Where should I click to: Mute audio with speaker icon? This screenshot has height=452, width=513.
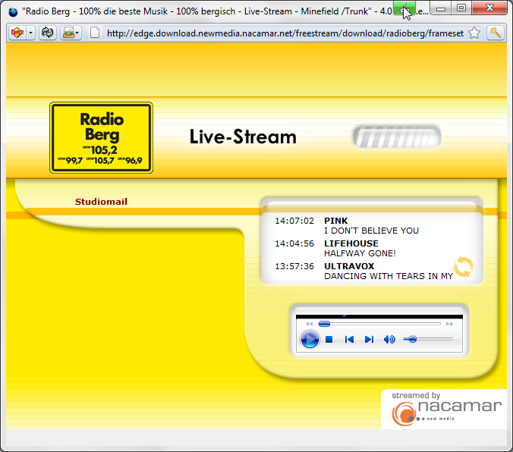pos(389,340)
